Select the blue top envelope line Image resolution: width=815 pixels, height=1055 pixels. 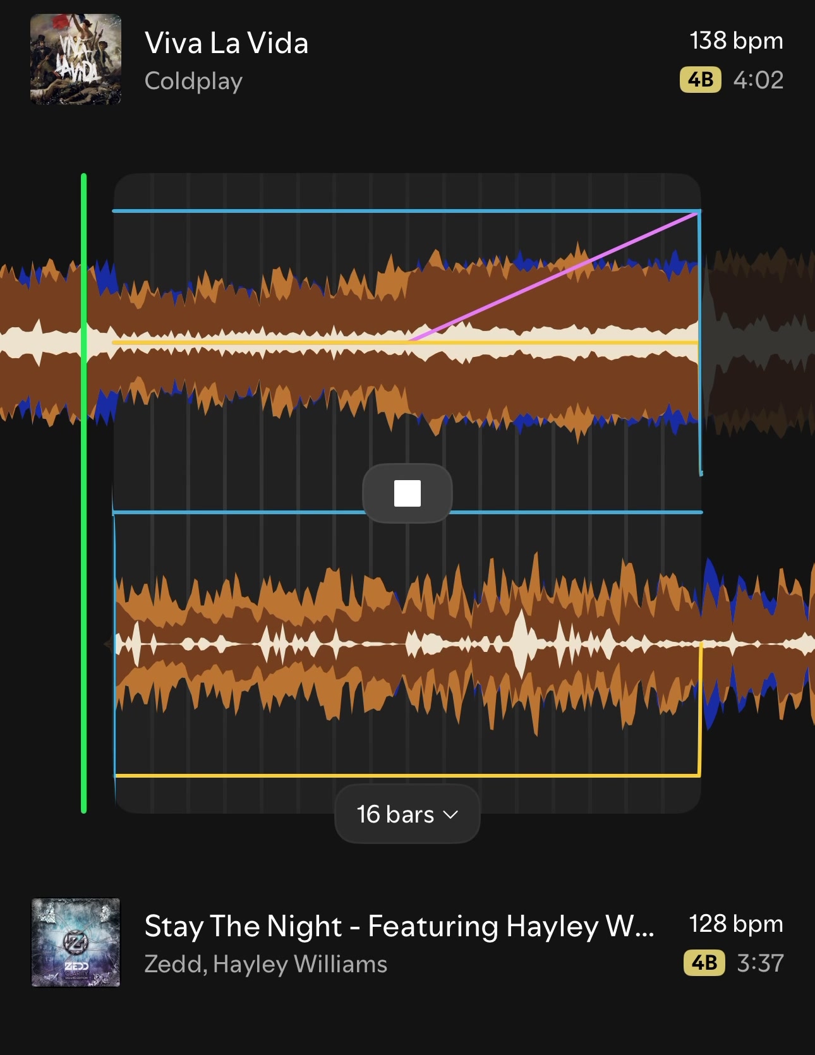(x=407, y=211)
